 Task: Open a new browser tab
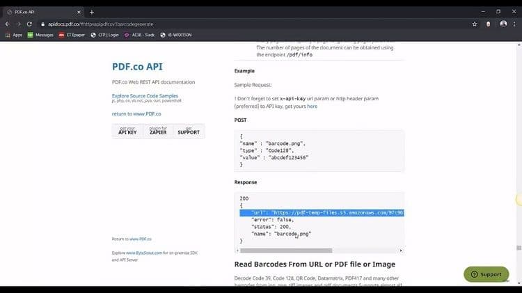91,12
